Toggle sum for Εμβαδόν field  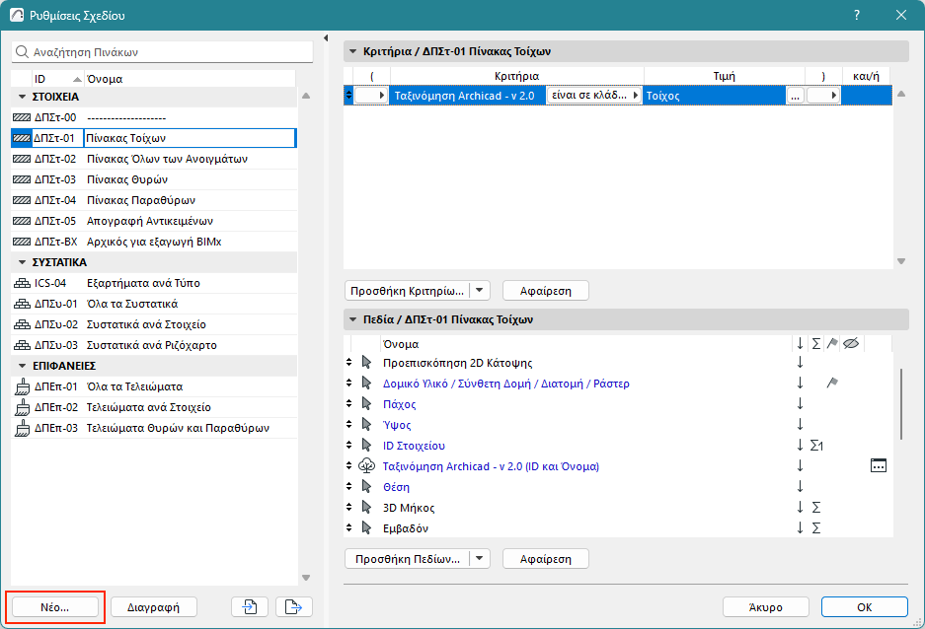(815, 528)
